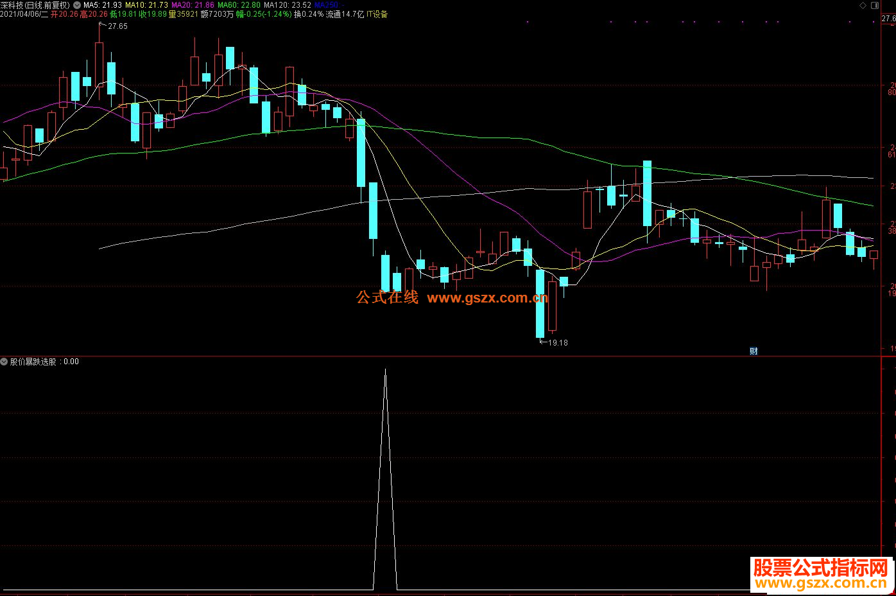Click the 财 financial marker icon

[x=754, y=351]
